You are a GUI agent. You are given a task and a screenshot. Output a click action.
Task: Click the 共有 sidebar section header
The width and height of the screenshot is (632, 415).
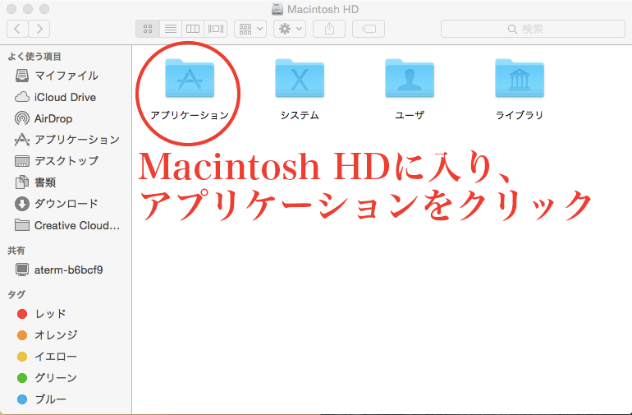coord(16,251)
